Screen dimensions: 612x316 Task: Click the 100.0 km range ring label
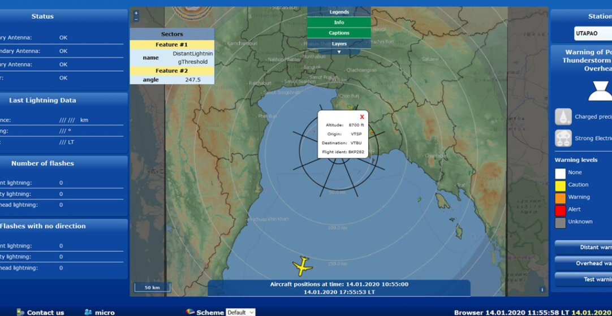tap(337, 228)
